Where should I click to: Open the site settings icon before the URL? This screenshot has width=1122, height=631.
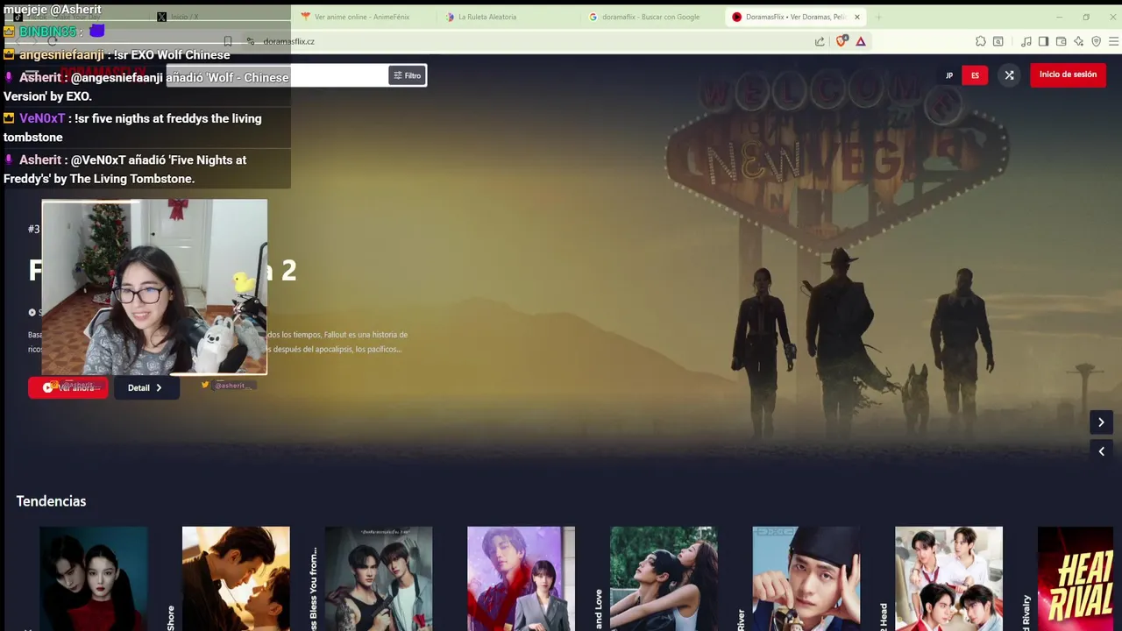[x=251, y=41]
